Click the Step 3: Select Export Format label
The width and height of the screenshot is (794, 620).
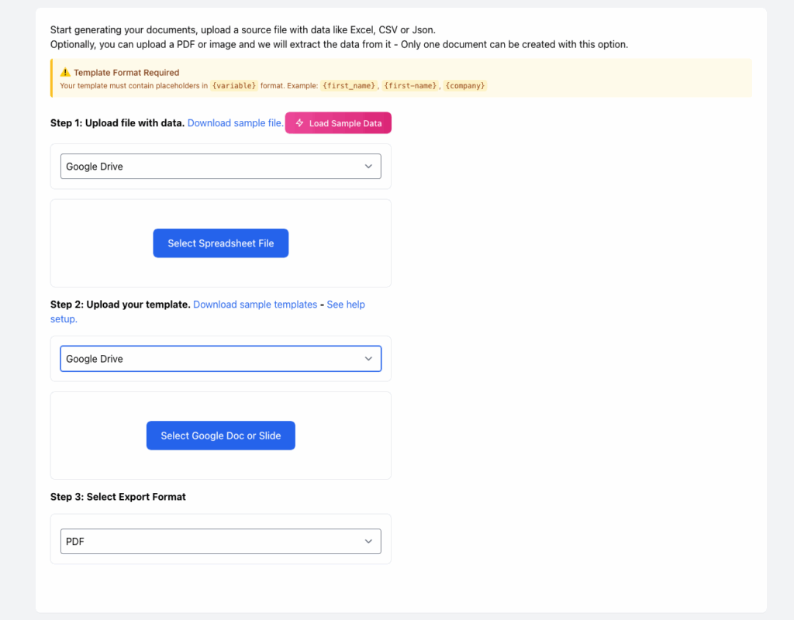118,497
